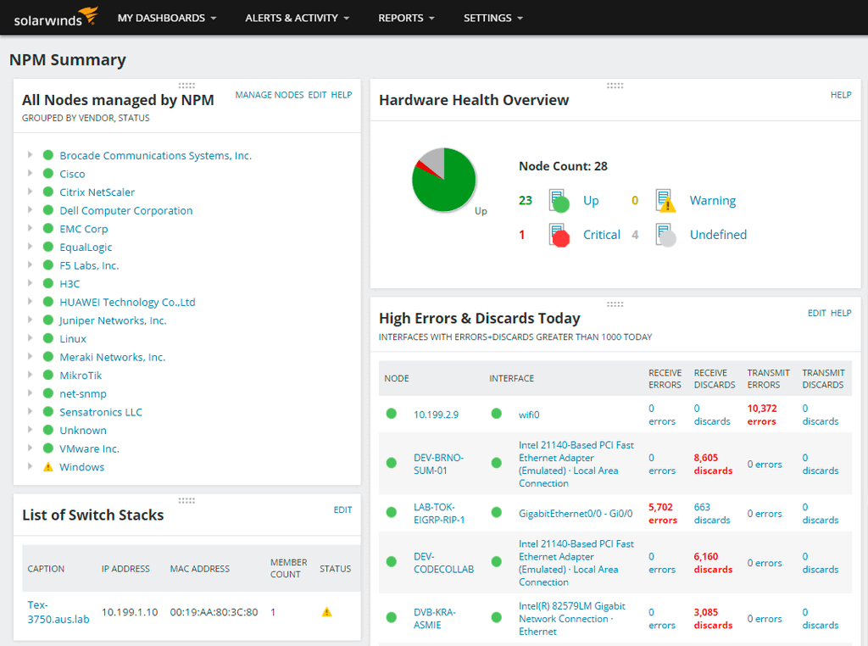
Task: Click Help in All Nodes panel
Action: click(342, 95)
